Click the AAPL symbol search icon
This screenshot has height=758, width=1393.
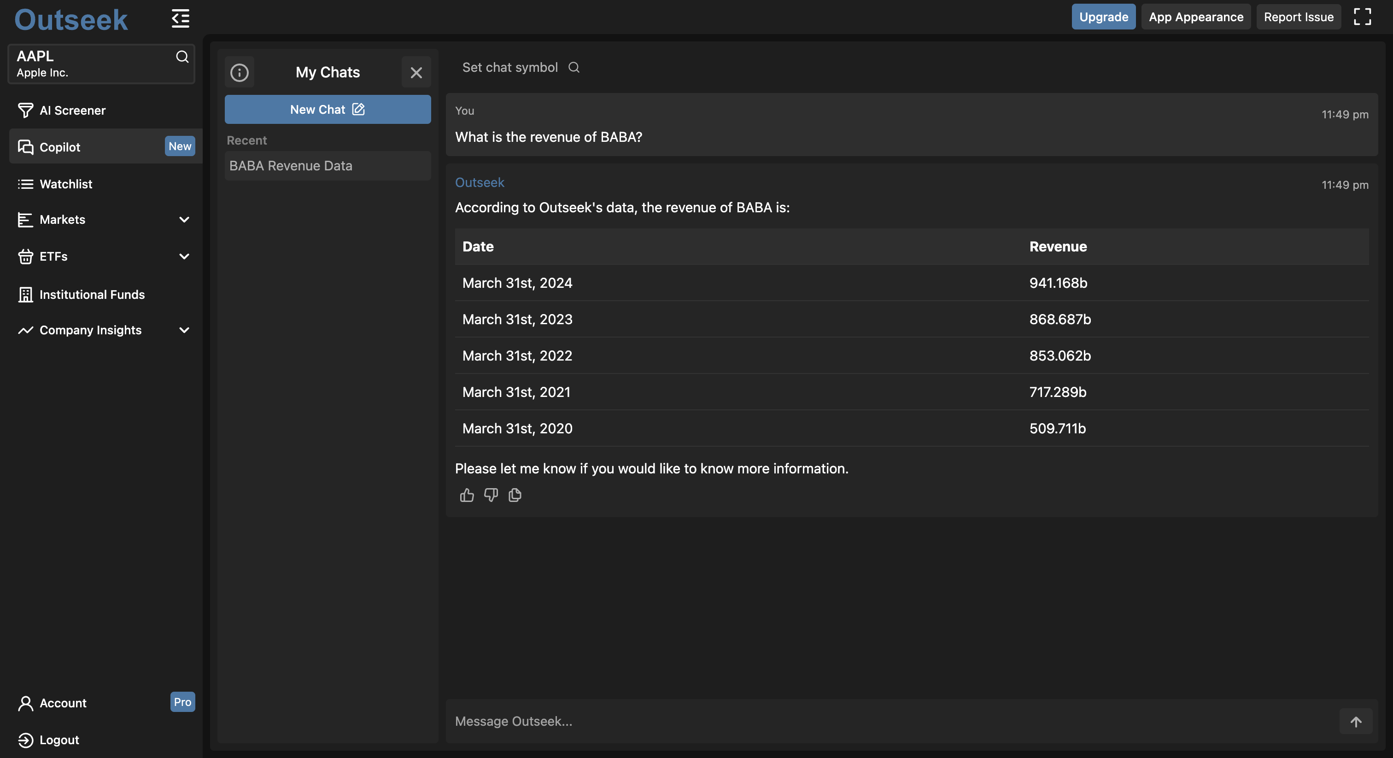click(x=182, y=57)
